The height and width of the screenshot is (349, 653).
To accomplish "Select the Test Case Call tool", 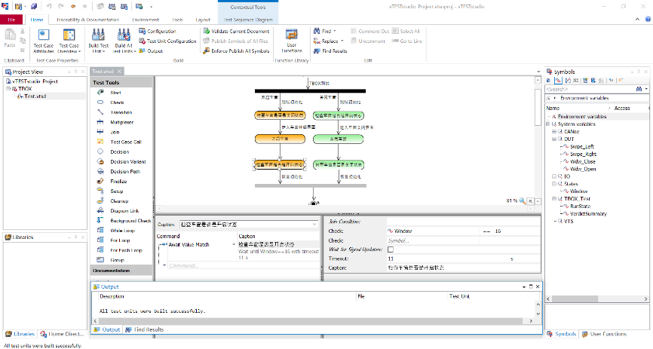I will click(x=126, y=142).
